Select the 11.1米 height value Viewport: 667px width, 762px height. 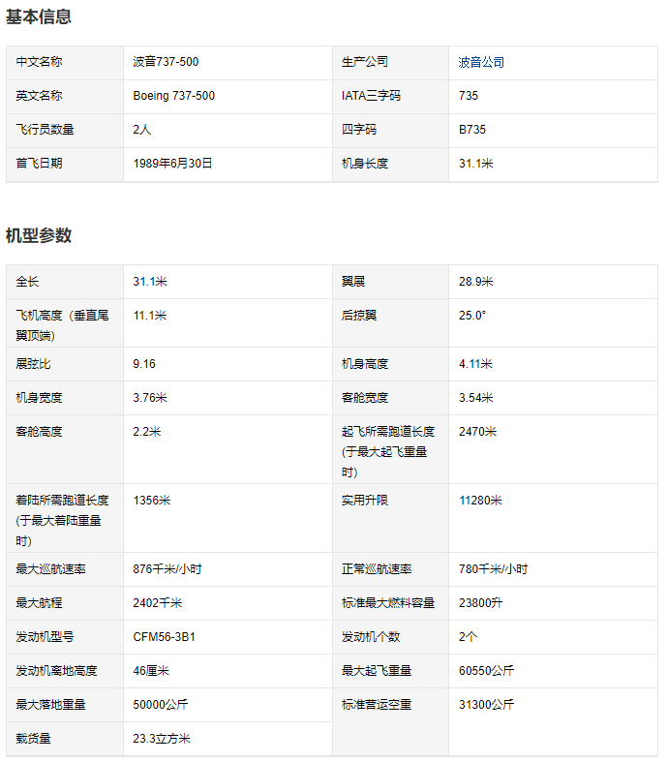[150, 316]
